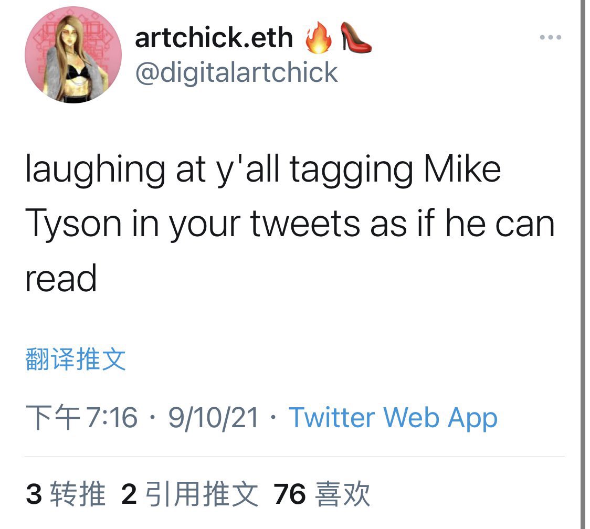This screenshot has height=529, width=590.
Task: Visit the @digitalartchick handle
Action: [x=236, y=72]
